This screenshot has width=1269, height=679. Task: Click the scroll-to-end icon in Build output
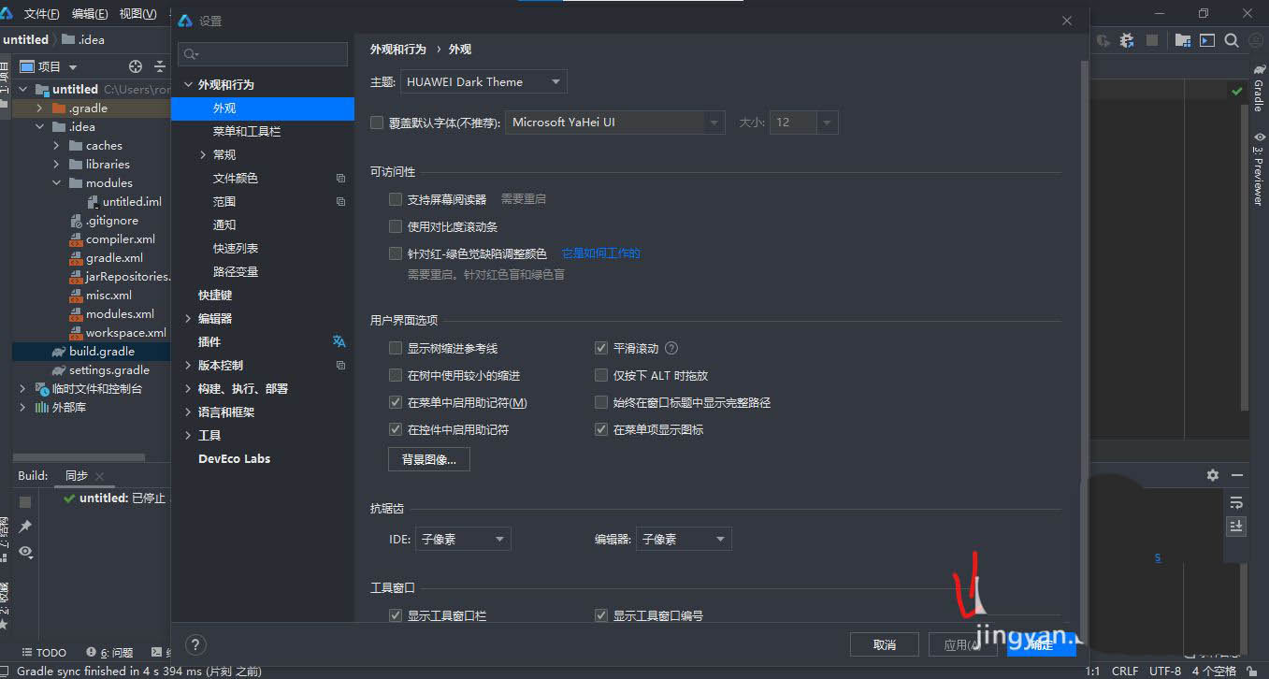point(1236,527)
